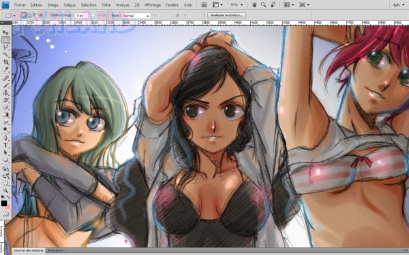409x255 pixels.
Task: Click the black foreground color swatch
Action: point(4,203)
